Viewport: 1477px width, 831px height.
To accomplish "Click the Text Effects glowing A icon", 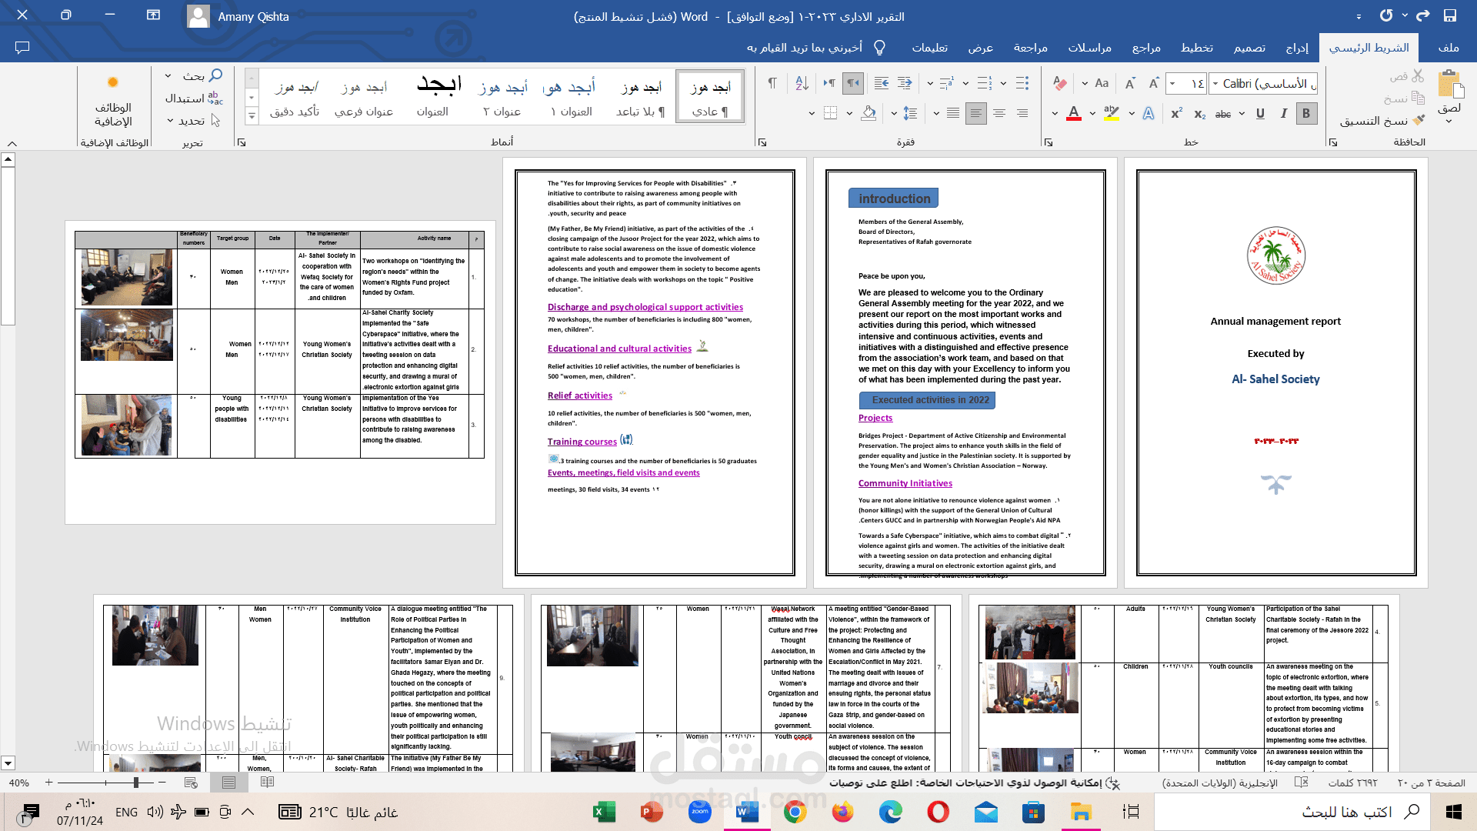I will click(1149, 114).
